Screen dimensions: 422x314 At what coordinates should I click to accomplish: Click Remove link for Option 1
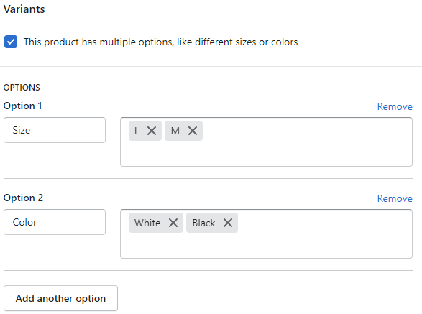395,106
